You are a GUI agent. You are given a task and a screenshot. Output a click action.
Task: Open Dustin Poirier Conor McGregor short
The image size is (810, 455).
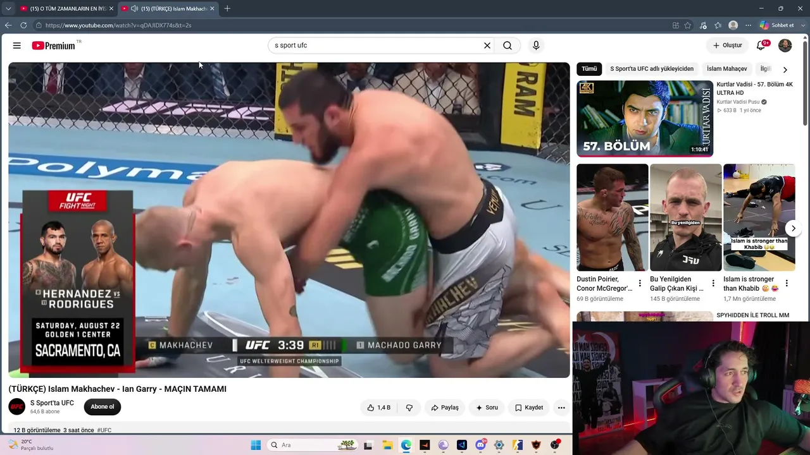pyautogui.click(x=613, y=217)
